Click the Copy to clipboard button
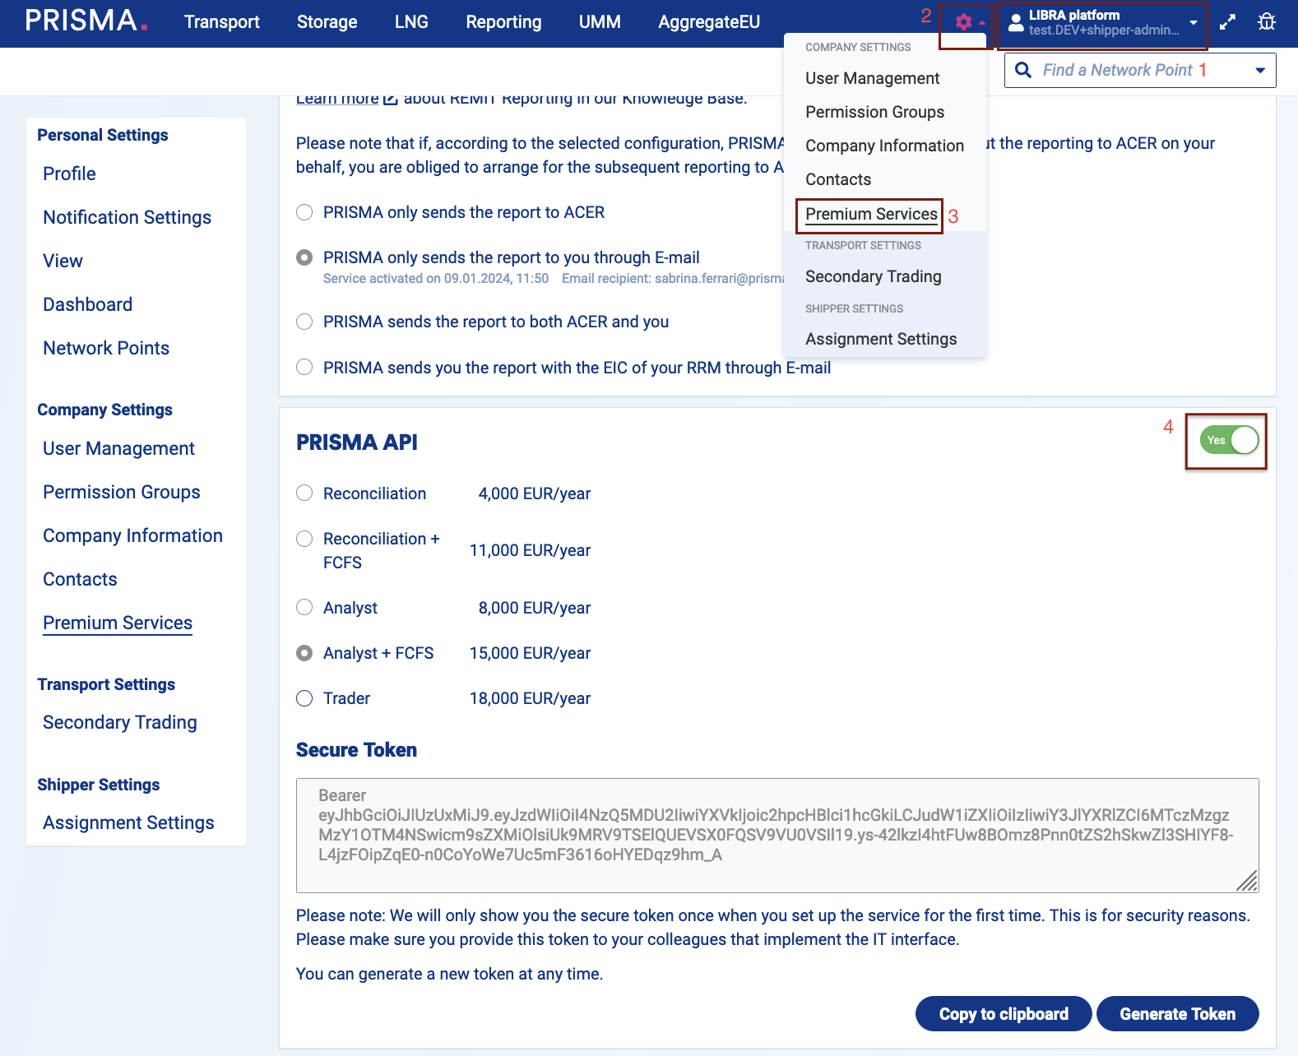The height and width of the screenshot is (1056, 1298). pos(1004,1013)
